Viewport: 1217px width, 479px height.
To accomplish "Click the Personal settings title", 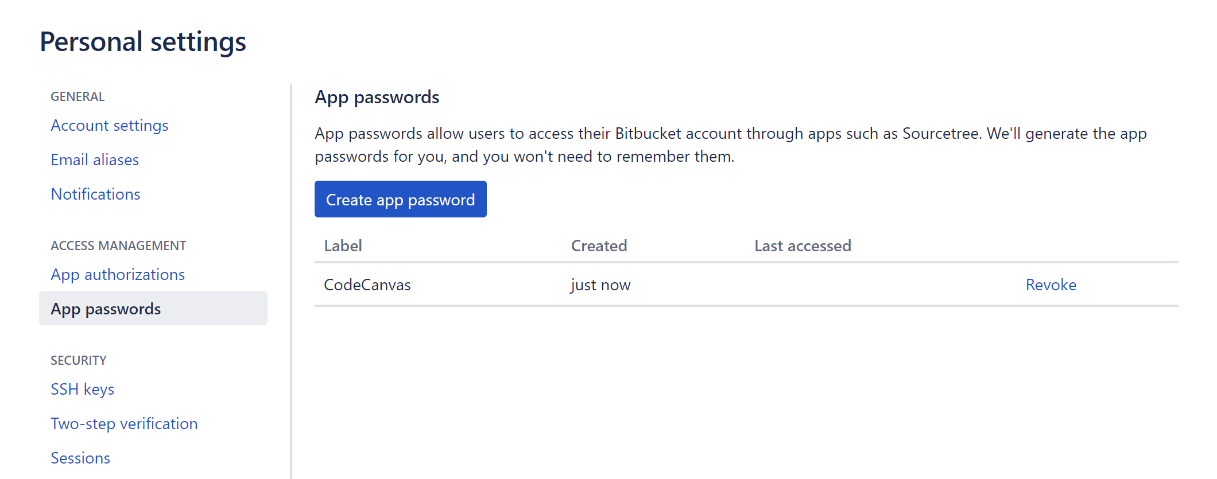I will pyautogui.click(x=143, y=41).
